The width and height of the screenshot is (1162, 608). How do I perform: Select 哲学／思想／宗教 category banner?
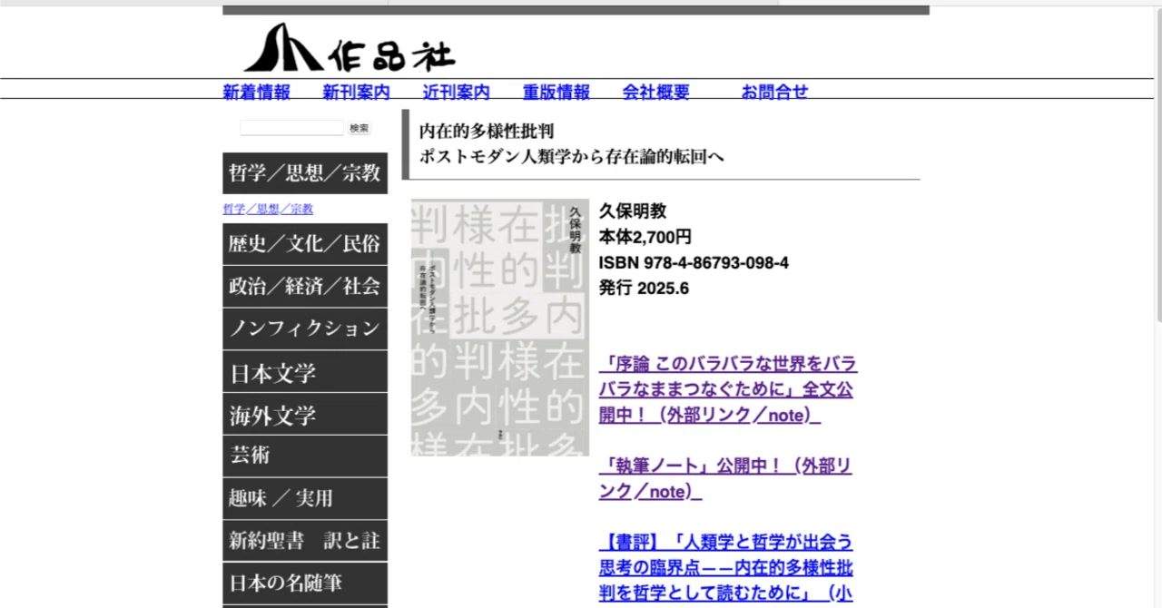305,173
